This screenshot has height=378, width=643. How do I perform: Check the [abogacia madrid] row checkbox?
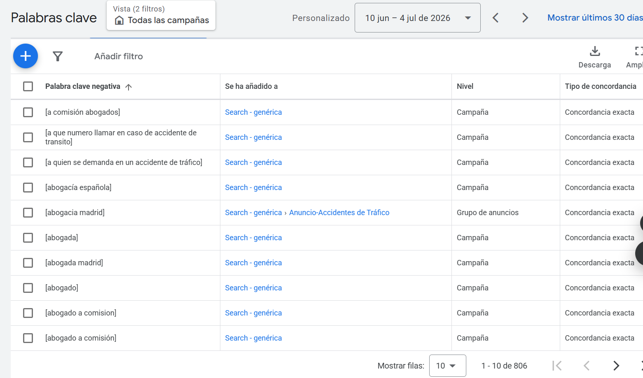coord(28,213)
